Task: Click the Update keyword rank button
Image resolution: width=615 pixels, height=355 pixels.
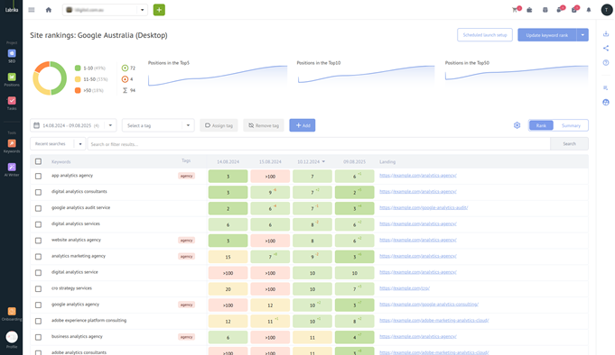Action: click(x=546, y=35)
